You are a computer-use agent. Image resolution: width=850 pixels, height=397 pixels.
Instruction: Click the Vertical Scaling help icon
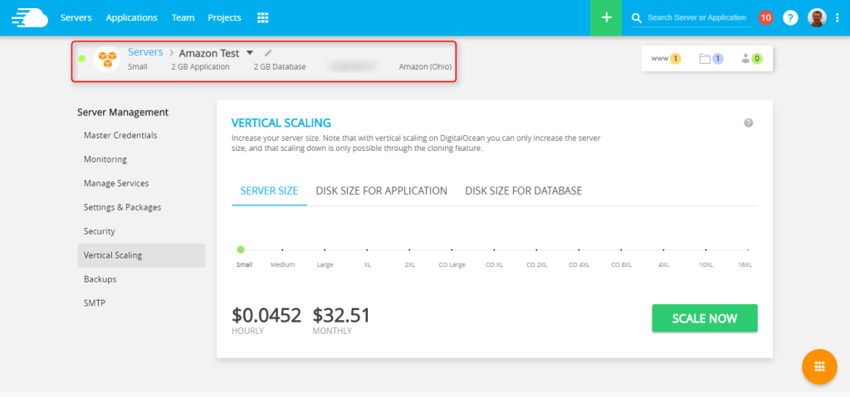748,123
